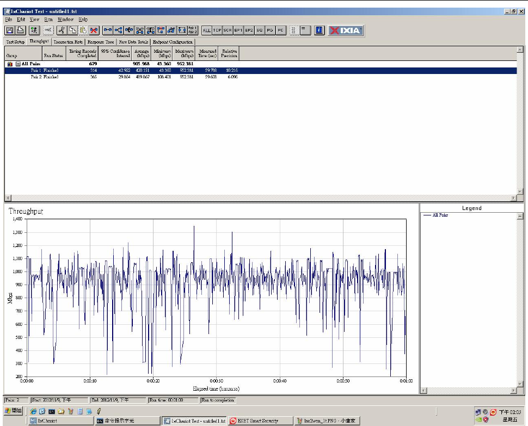Viewport: 528px width, 426px height.
Task: Toggle the ALL filter button
Action: pos(207,30)
